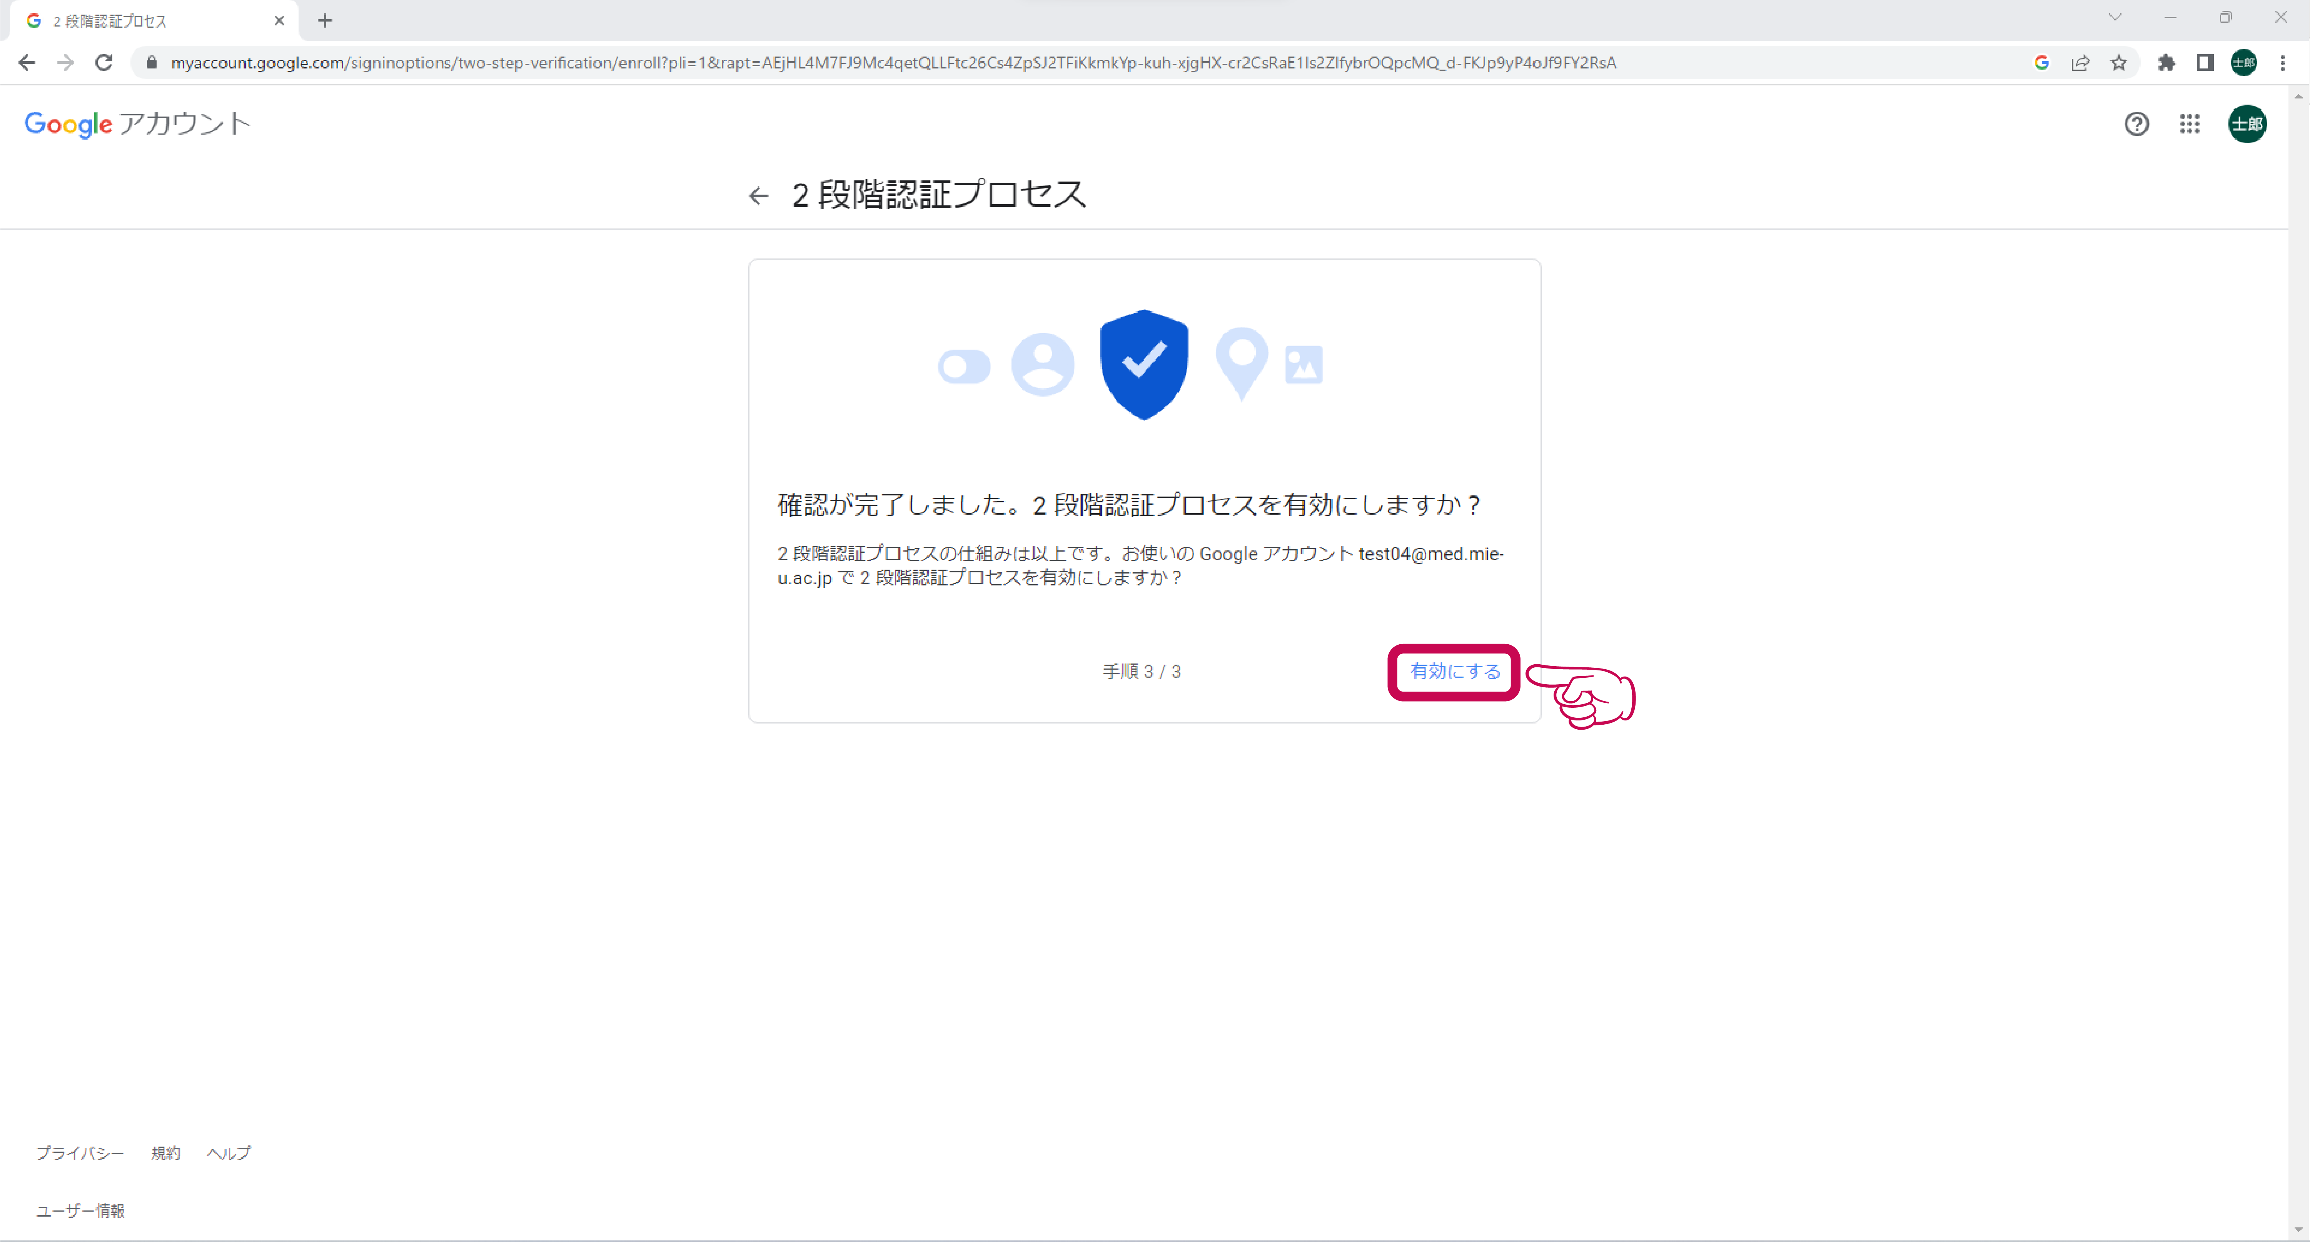Bookmark this page with the star
This screenshot has width=2310, height=1242.
(2119, 63)
